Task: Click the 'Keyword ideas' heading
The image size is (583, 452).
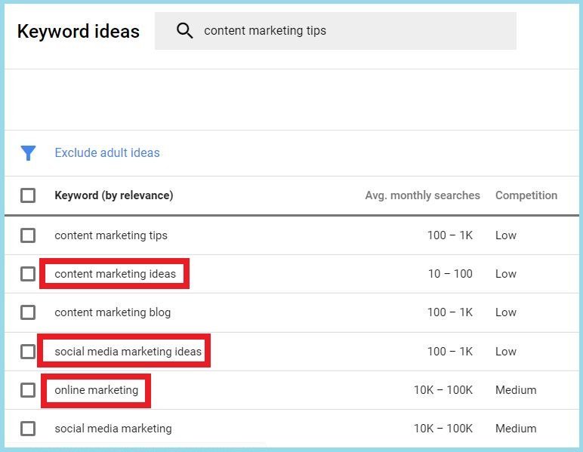Action: point(79,31)
